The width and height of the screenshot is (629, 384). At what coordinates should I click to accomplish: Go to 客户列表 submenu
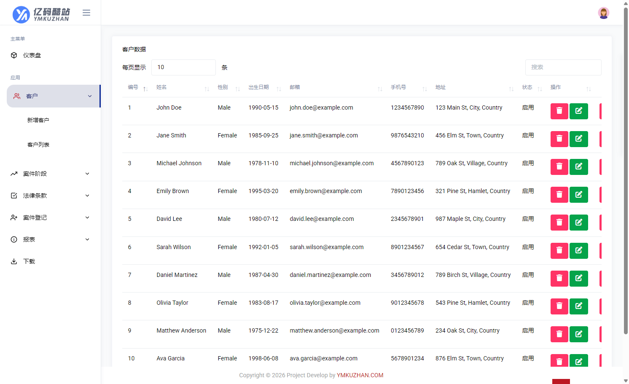[38, 145]
